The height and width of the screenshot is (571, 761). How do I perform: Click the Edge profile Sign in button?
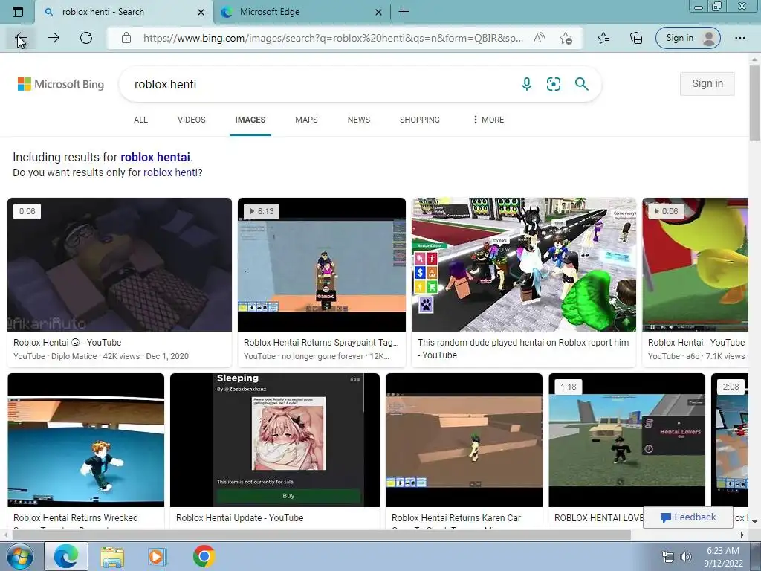pos(687,38)
